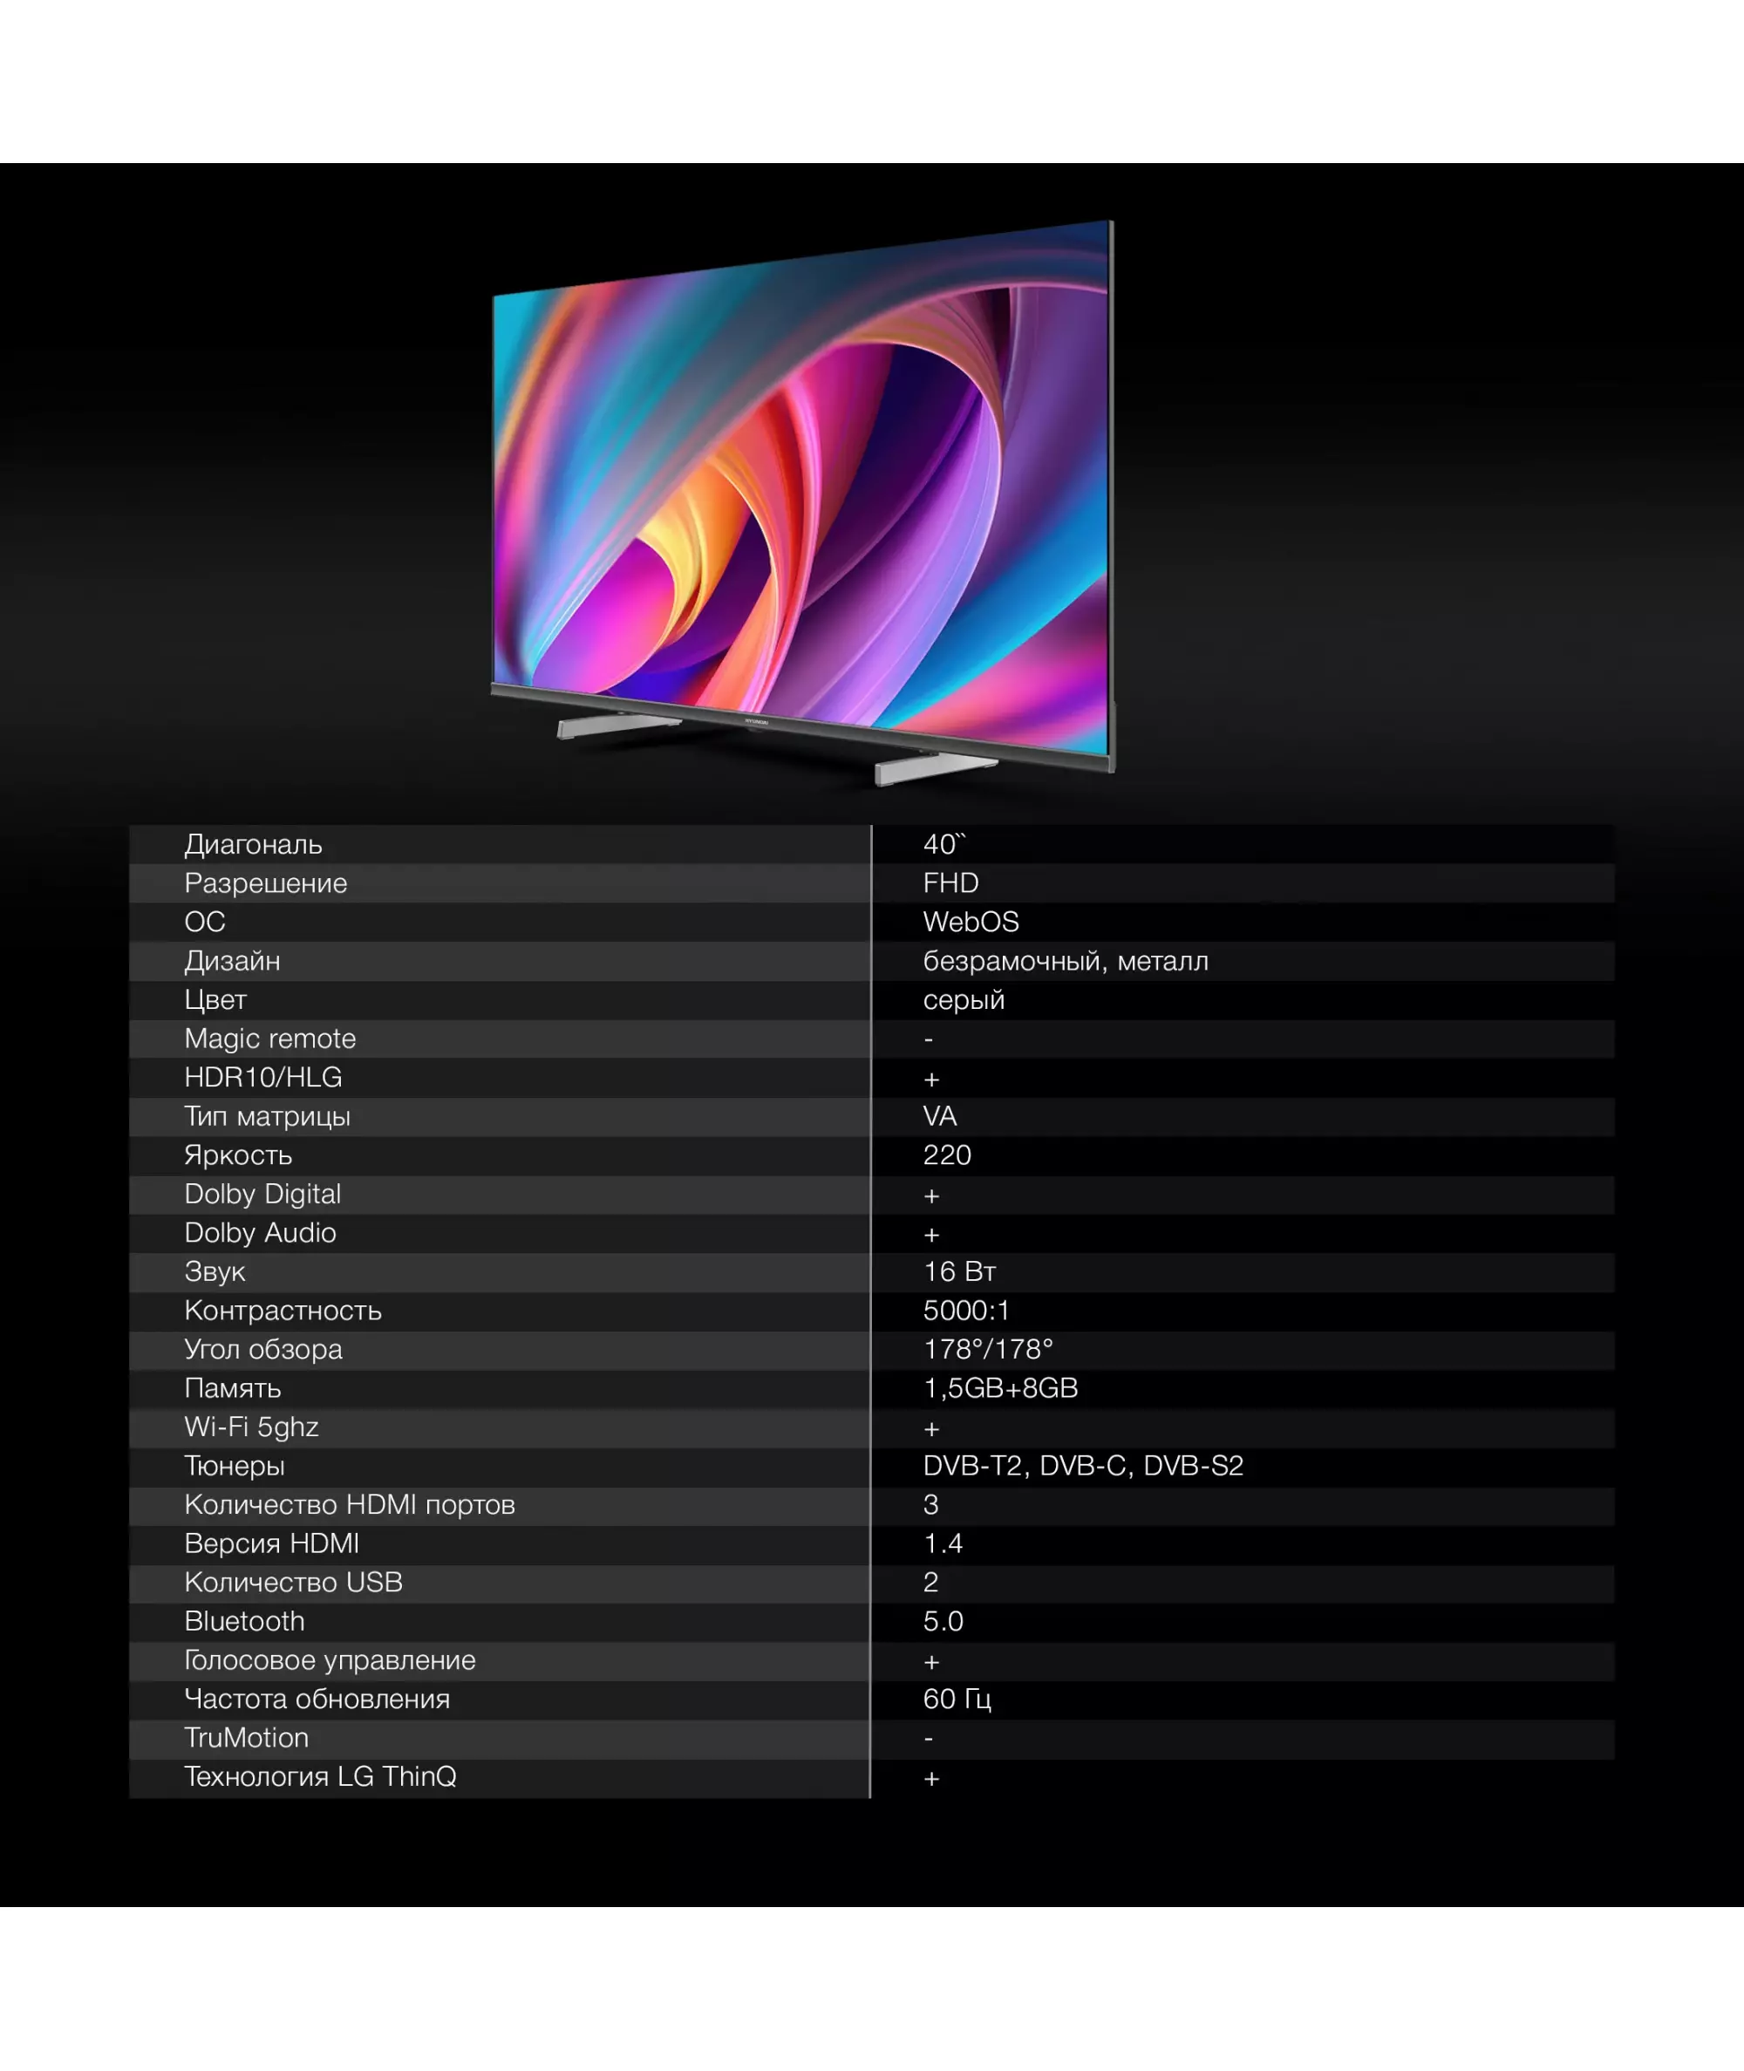Click the WebOS value text
Viewport: 1744px width, 2071px height.
970,922
